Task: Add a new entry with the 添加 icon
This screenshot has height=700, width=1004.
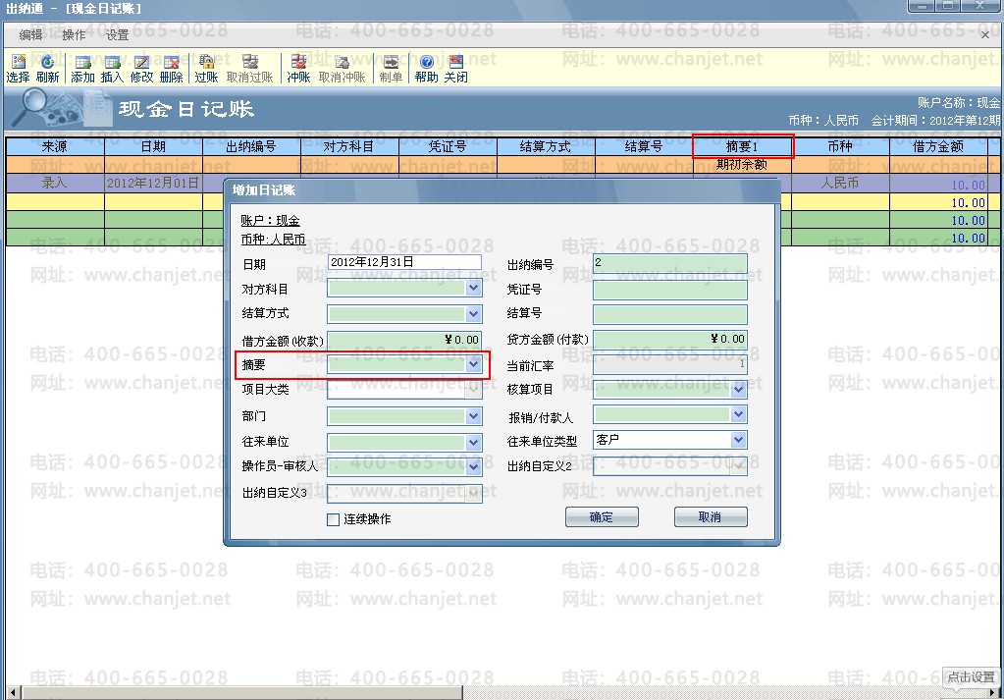Action: click(x=82, y=69)
